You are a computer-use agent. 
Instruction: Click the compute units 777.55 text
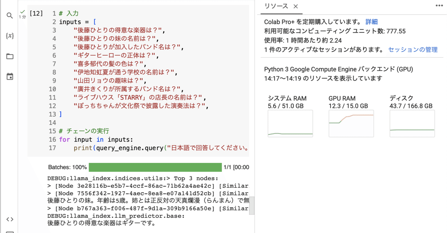tap(335, 31)
